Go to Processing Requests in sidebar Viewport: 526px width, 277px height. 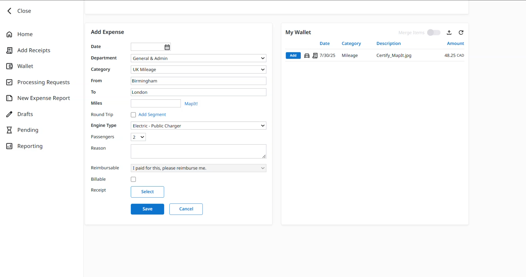(43, 82)
